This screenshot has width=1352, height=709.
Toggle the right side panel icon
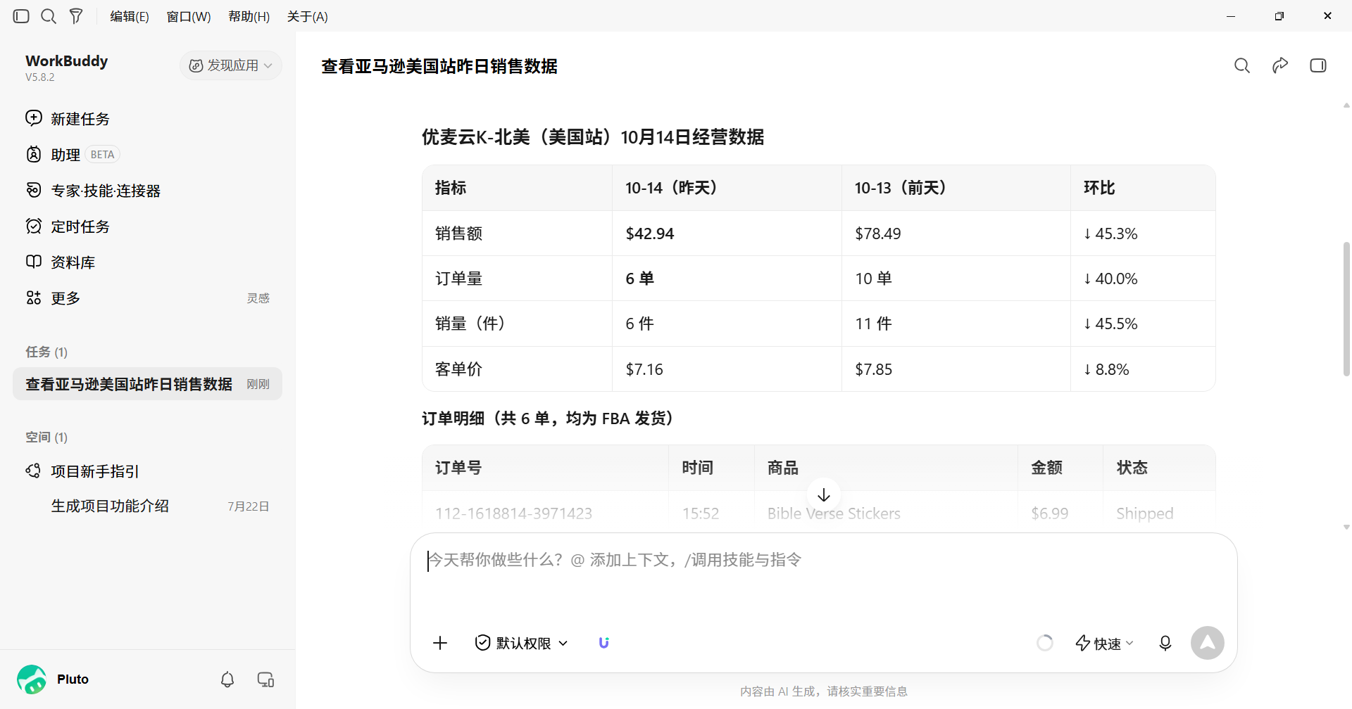1318,65
